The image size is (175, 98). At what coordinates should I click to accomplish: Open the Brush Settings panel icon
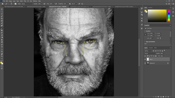(x=15, y=4)
